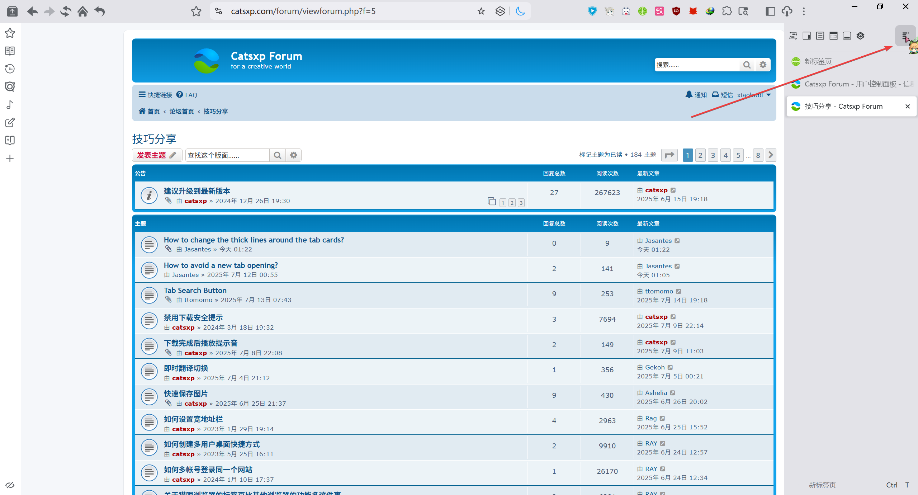Screen dimensions: 918x495
Task: Click the forum-section search magnifier button
Action: click(278, 155)
